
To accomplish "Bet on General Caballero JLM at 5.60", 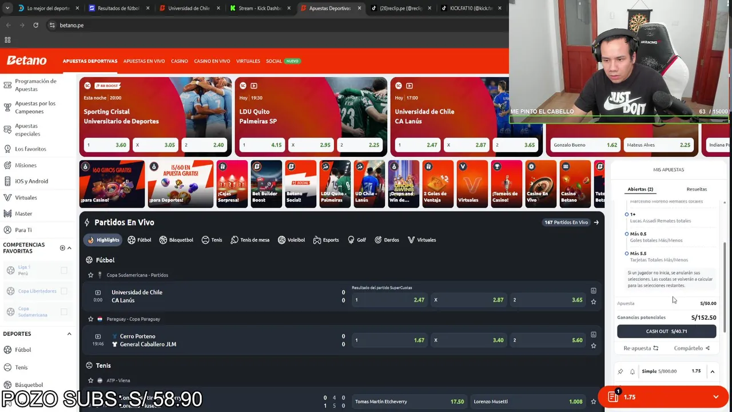I will [547, 340].
